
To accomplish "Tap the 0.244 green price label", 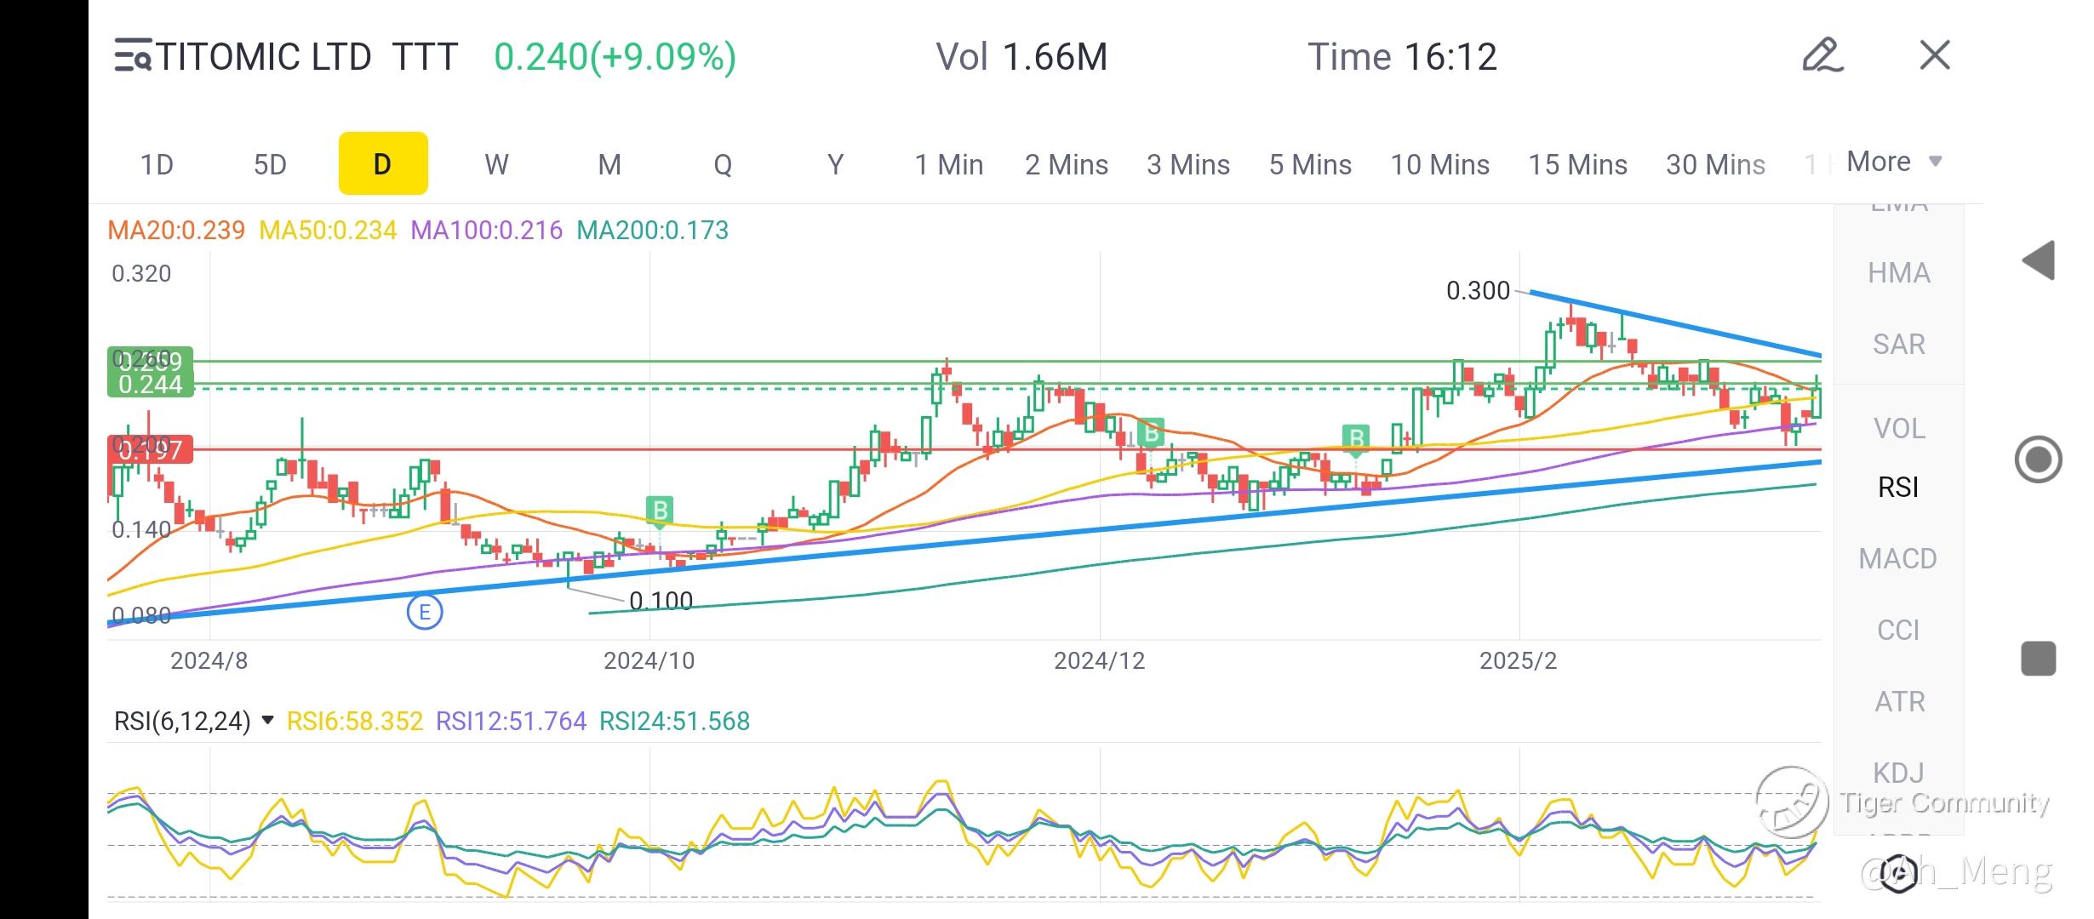I will coord(151,385).
